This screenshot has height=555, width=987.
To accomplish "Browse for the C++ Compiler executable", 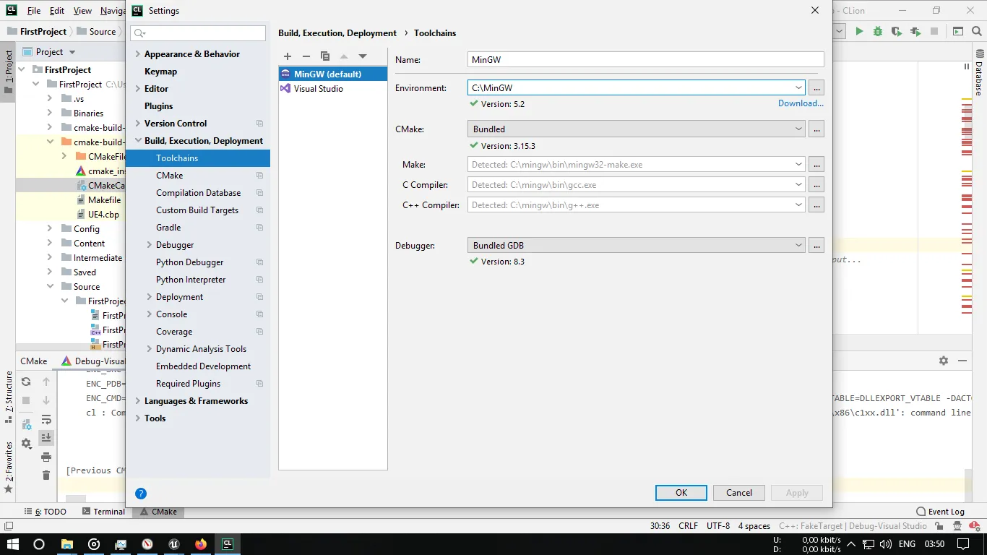I will click(816, 205).
